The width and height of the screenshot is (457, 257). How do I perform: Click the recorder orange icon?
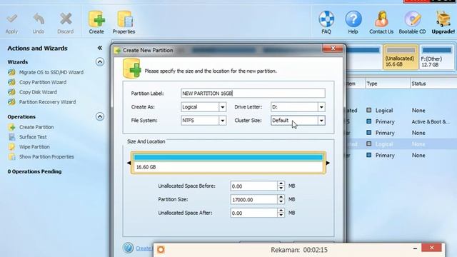coord(161,249)
